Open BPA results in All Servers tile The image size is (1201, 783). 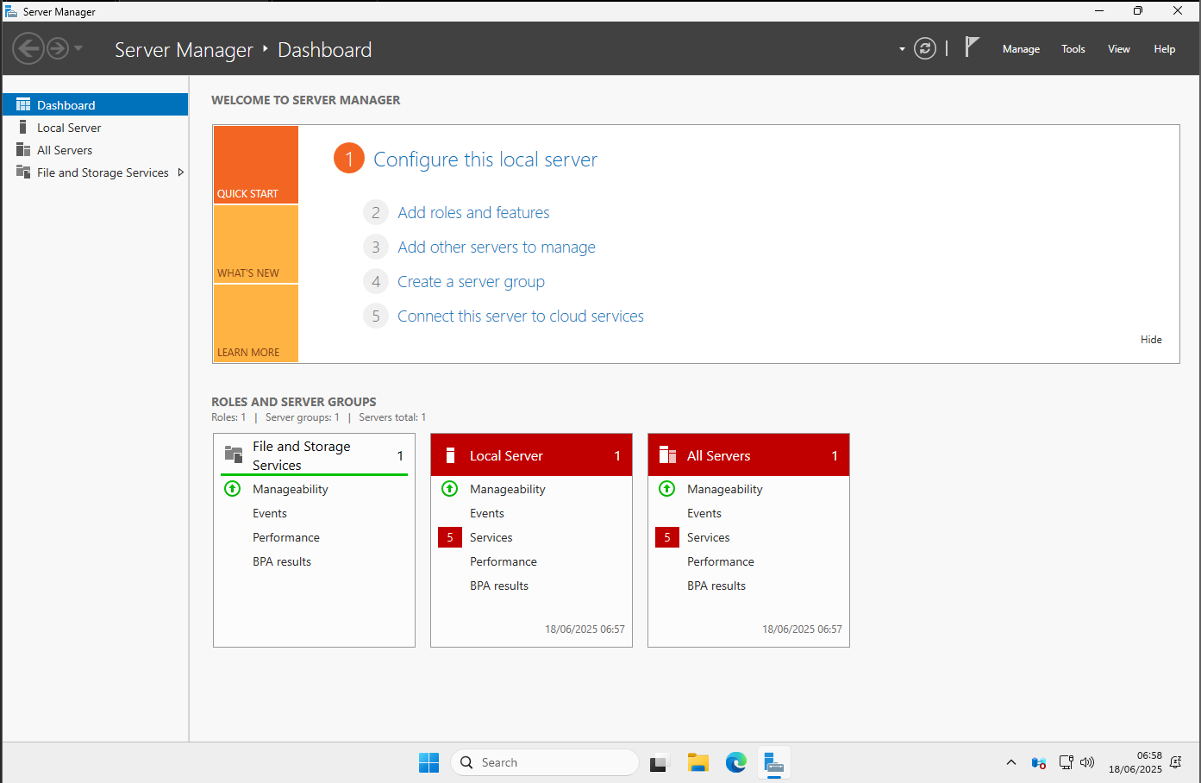[716, 586]
